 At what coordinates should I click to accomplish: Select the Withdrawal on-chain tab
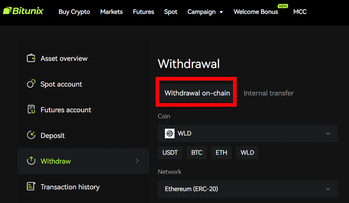point(197,93)
